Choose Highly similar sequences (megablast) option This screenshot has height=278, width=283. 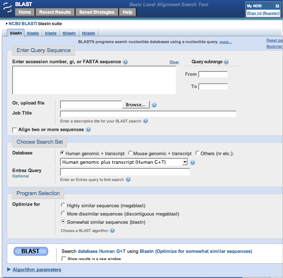click(x=63, y=205)
